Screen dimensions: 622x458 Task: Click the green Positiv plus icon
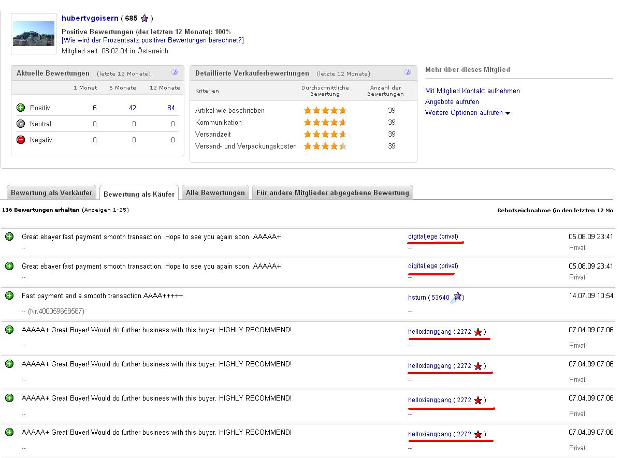pyautogui.click(x=21, y=108)
